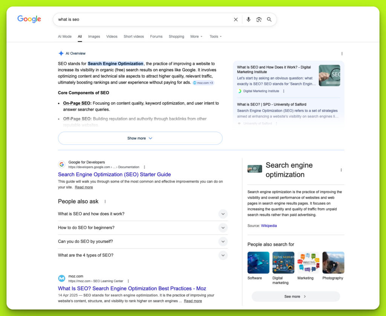386x316 pixels.
Task: Click the AI Overview sparkle icon
Action: click(61, 53)
